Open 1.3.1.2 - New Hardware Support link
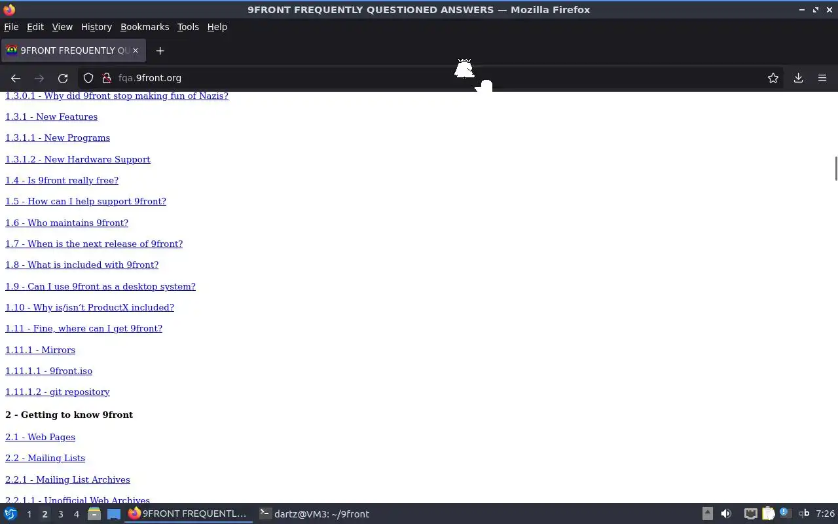 pyautogui.click(x=78, y=159)
